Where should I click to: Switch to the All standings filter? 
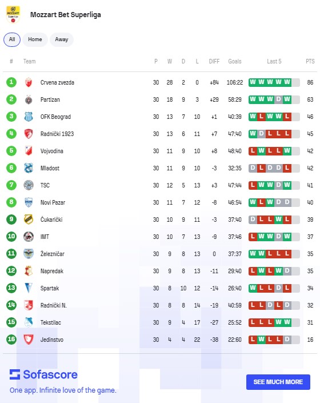coord(12,39)
